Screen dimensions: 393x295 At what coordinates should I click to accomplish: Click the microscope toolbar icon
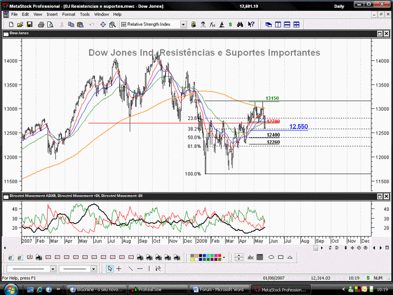tap(222, 25)
